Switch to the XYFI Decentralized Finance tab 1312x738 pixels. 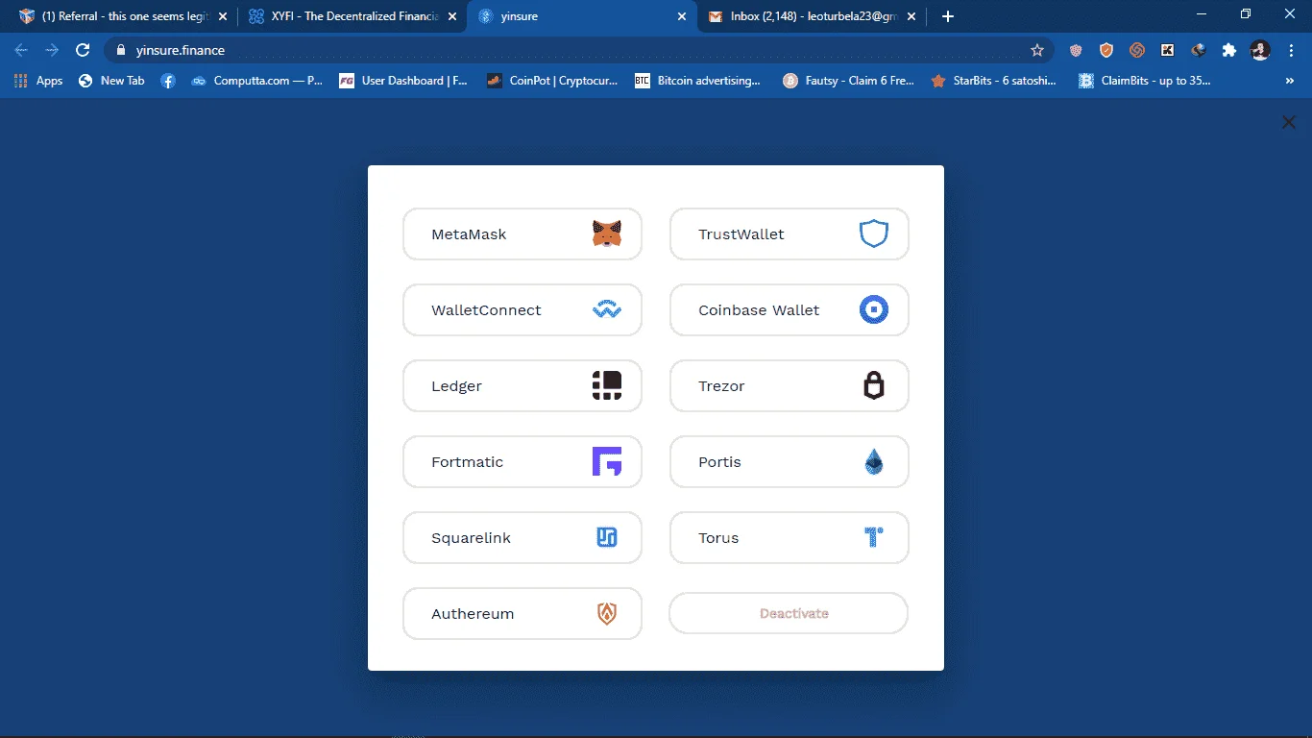(x=352, y=16)
